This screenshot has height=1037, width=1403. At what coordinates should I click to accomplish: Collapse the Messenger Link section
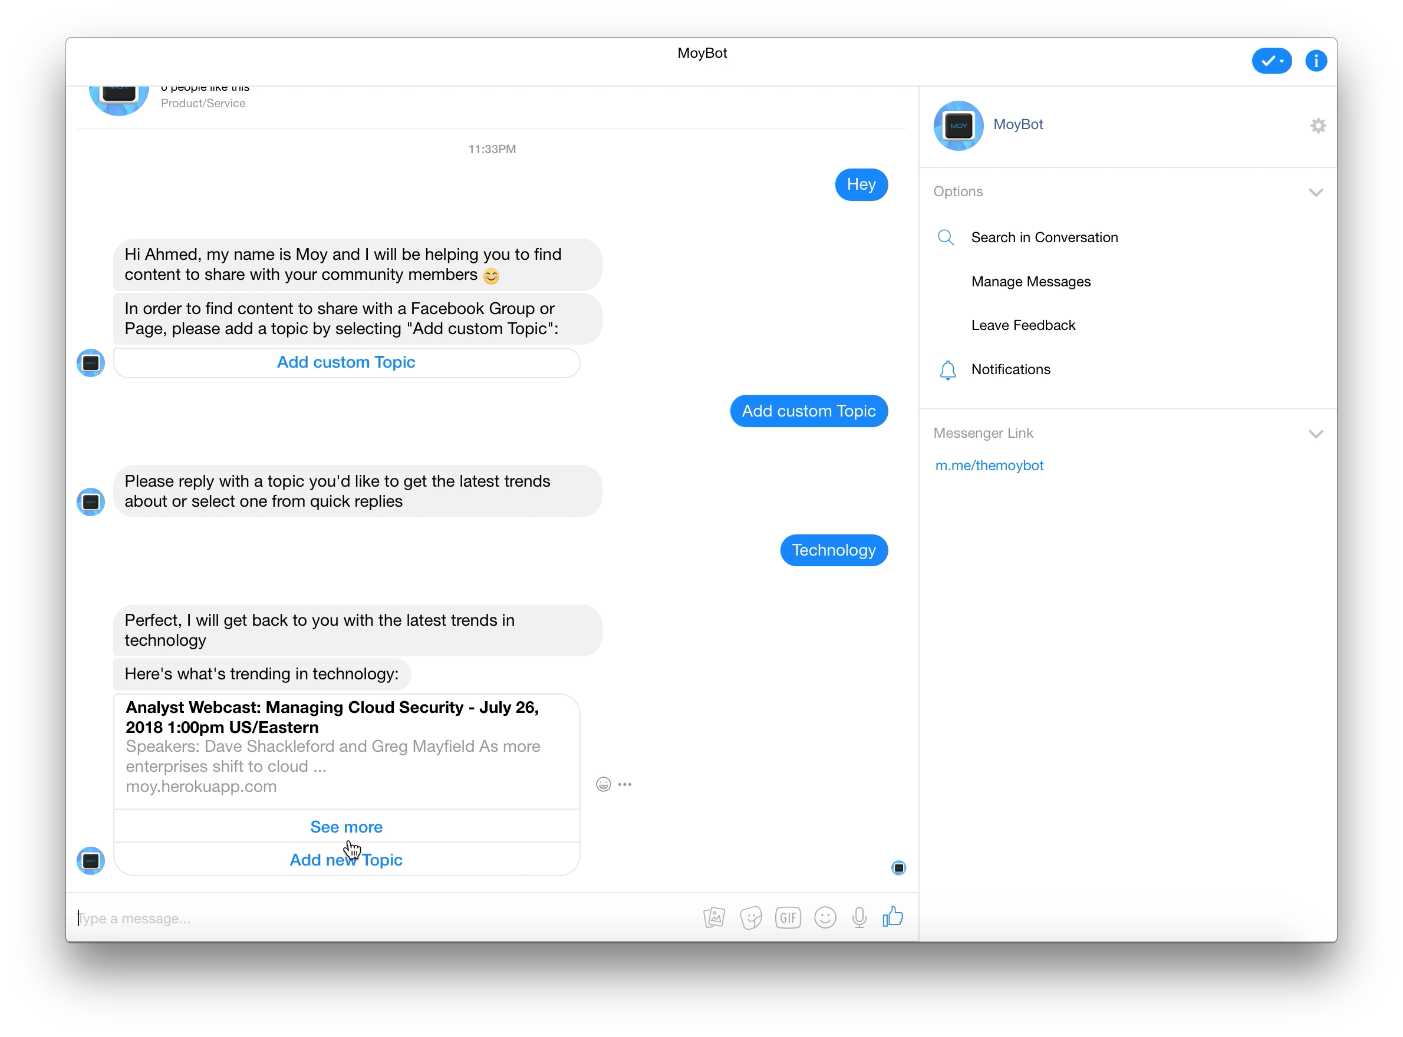point(1316,434)
